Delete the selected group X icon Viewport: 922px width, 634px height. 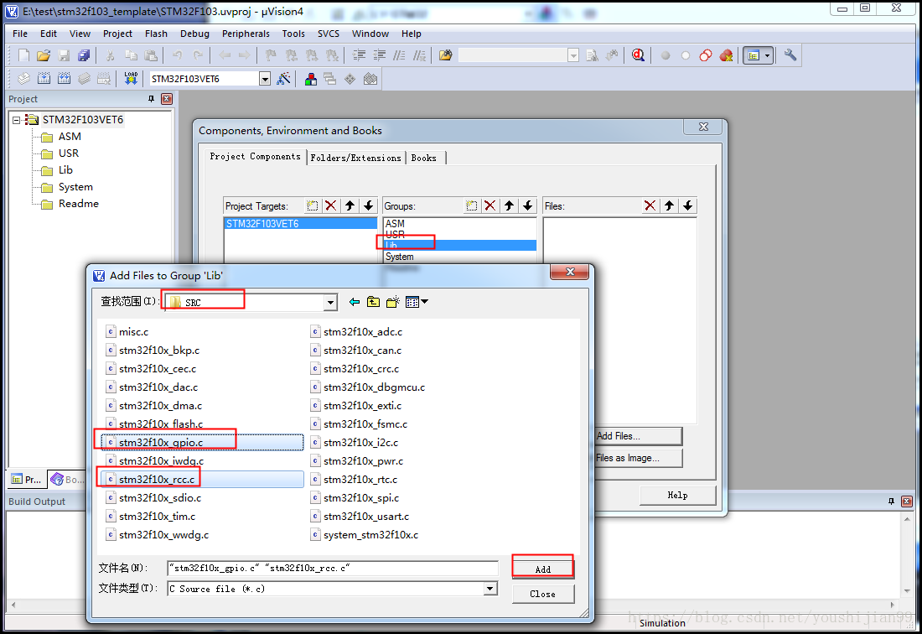pyautogui.click(x=489, y=205)
